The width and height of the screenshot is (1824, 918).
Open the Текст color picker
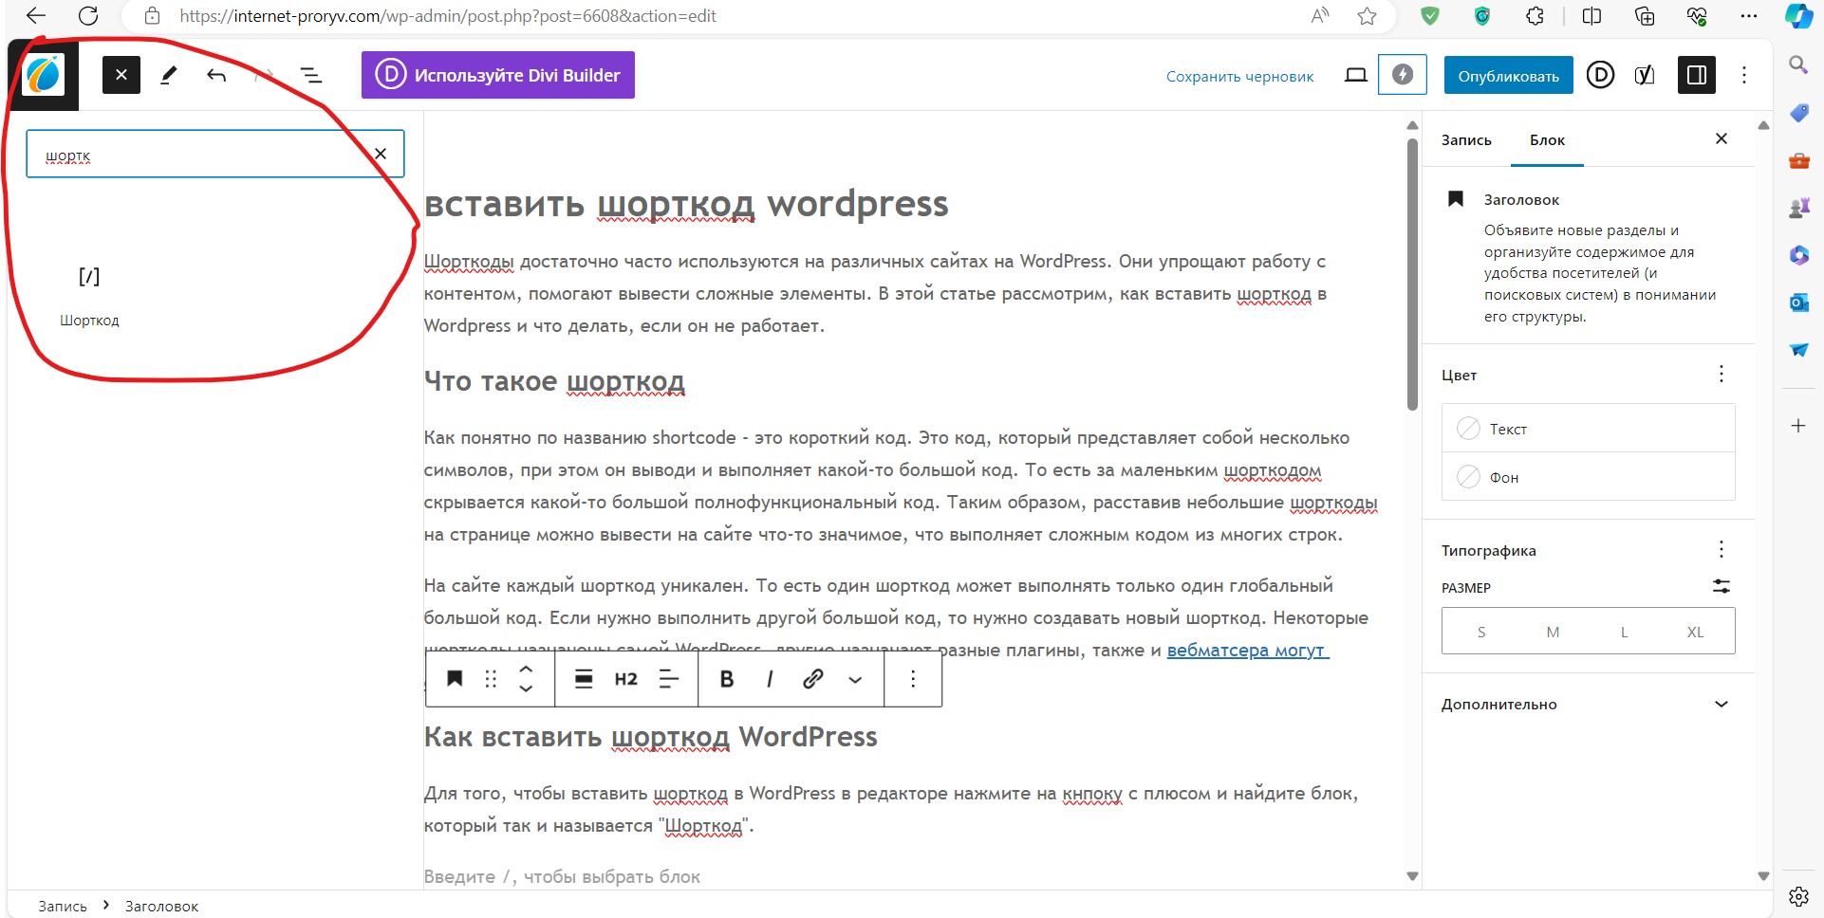1589,429
